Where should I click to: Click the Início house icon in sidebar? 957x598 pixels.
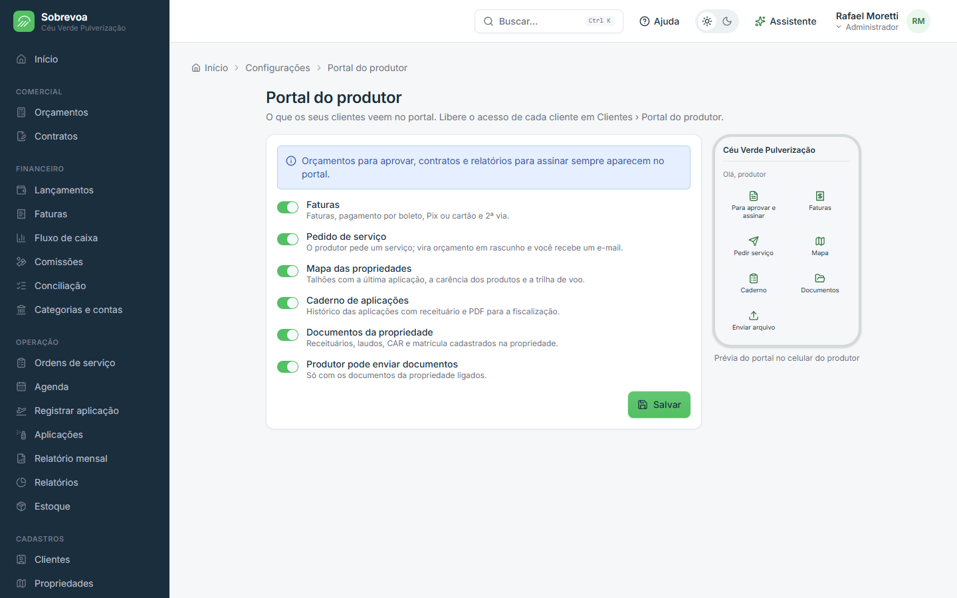21,59
